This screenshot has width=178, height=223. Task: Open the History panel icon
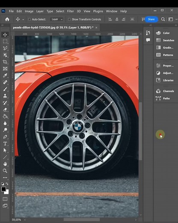coord(148,33)
